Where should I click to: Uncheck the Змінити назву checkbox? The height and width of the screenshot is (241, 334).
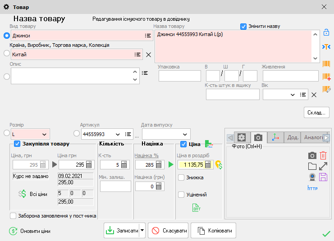coord(243,26)
